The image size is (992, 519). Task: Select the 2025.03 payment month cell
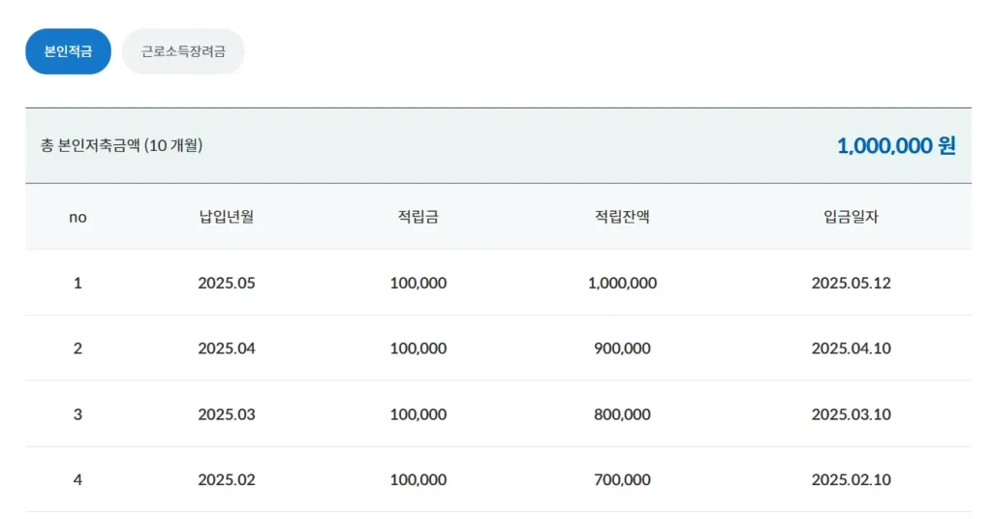click(226, 414)
